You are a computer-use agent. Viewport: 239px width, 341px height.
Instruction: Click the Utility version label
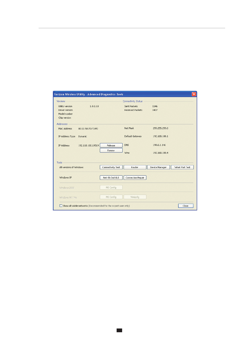click(65, 106)
